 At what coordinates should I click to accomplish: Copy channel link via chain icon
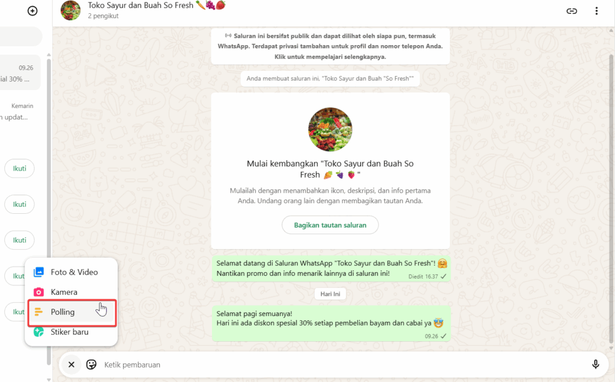coord(572,11)
